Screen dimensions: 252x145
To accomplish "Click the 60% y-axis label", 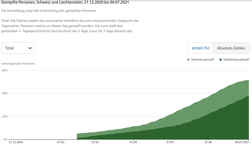I will 5,70.
